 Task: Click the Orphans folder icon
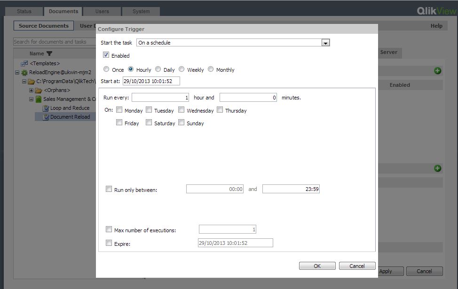coord(39,90)
